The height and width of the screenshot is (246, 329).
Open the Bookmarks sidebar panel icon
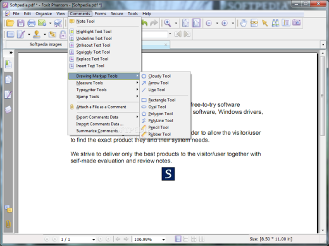(8, 64)
